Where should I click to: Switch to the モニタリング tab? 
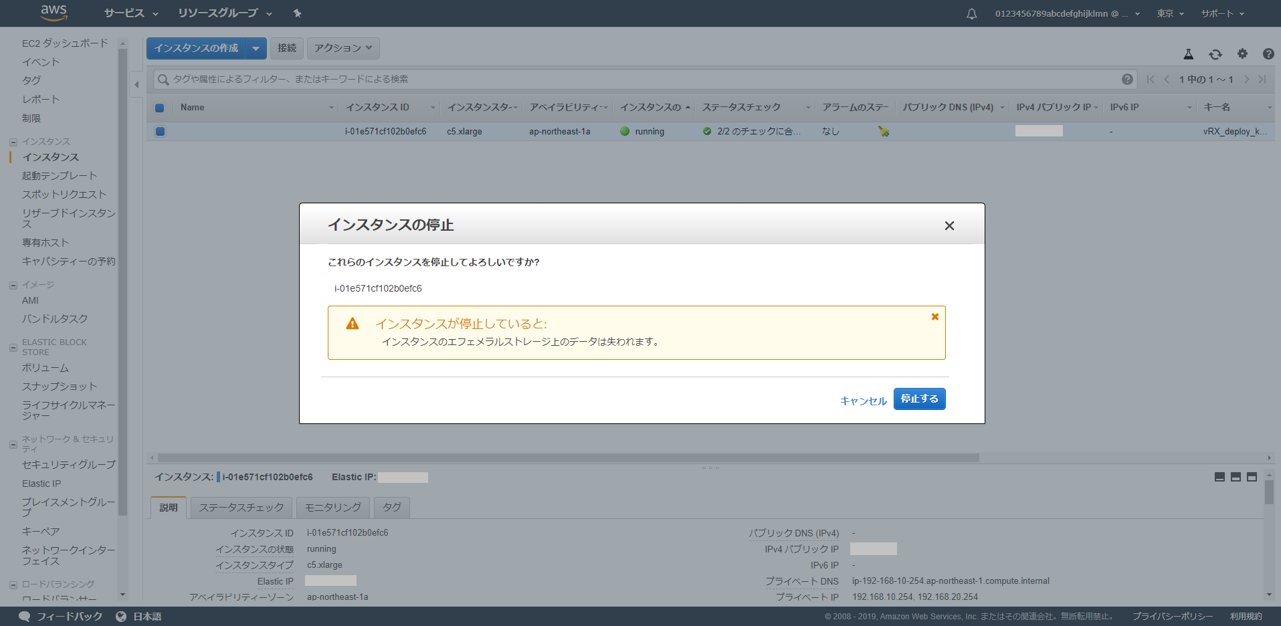332,507
